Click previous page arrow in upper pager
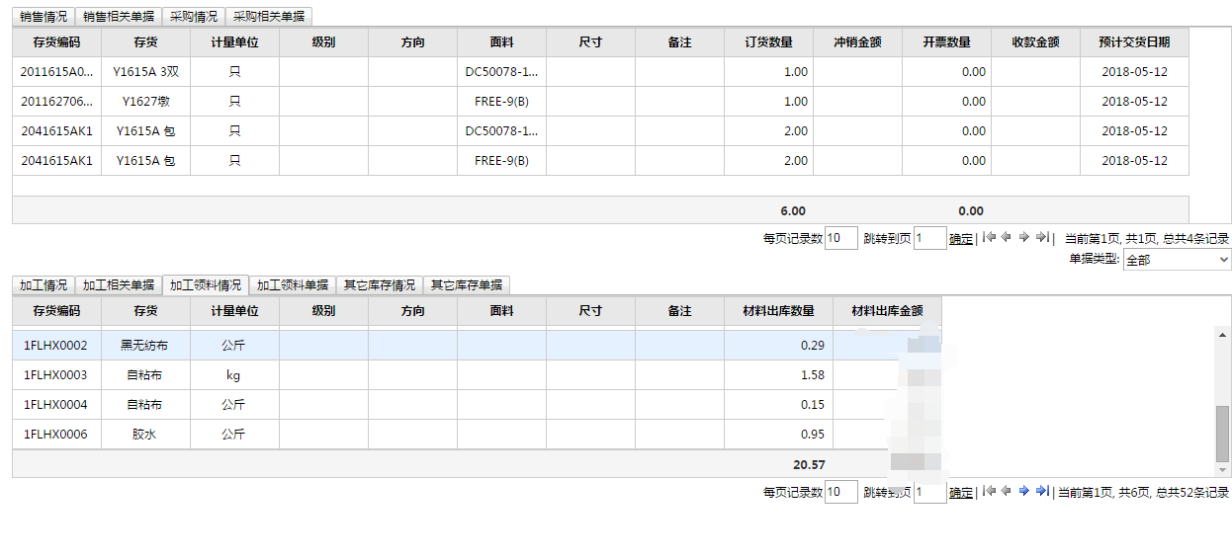Screen dimensions: 1232x559 (1006, 238)
